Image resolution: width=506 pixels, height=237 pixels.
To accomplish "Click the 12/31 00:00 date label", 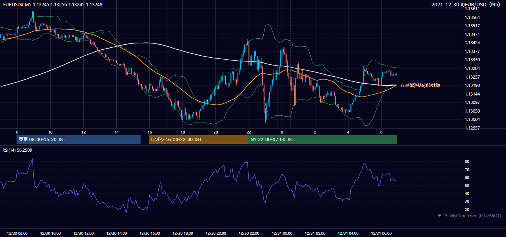I will point(282,233).
